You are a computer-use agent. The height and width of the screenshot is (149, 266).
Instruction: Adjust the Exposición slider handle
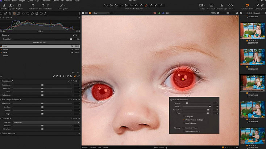(x=42, y=85)
